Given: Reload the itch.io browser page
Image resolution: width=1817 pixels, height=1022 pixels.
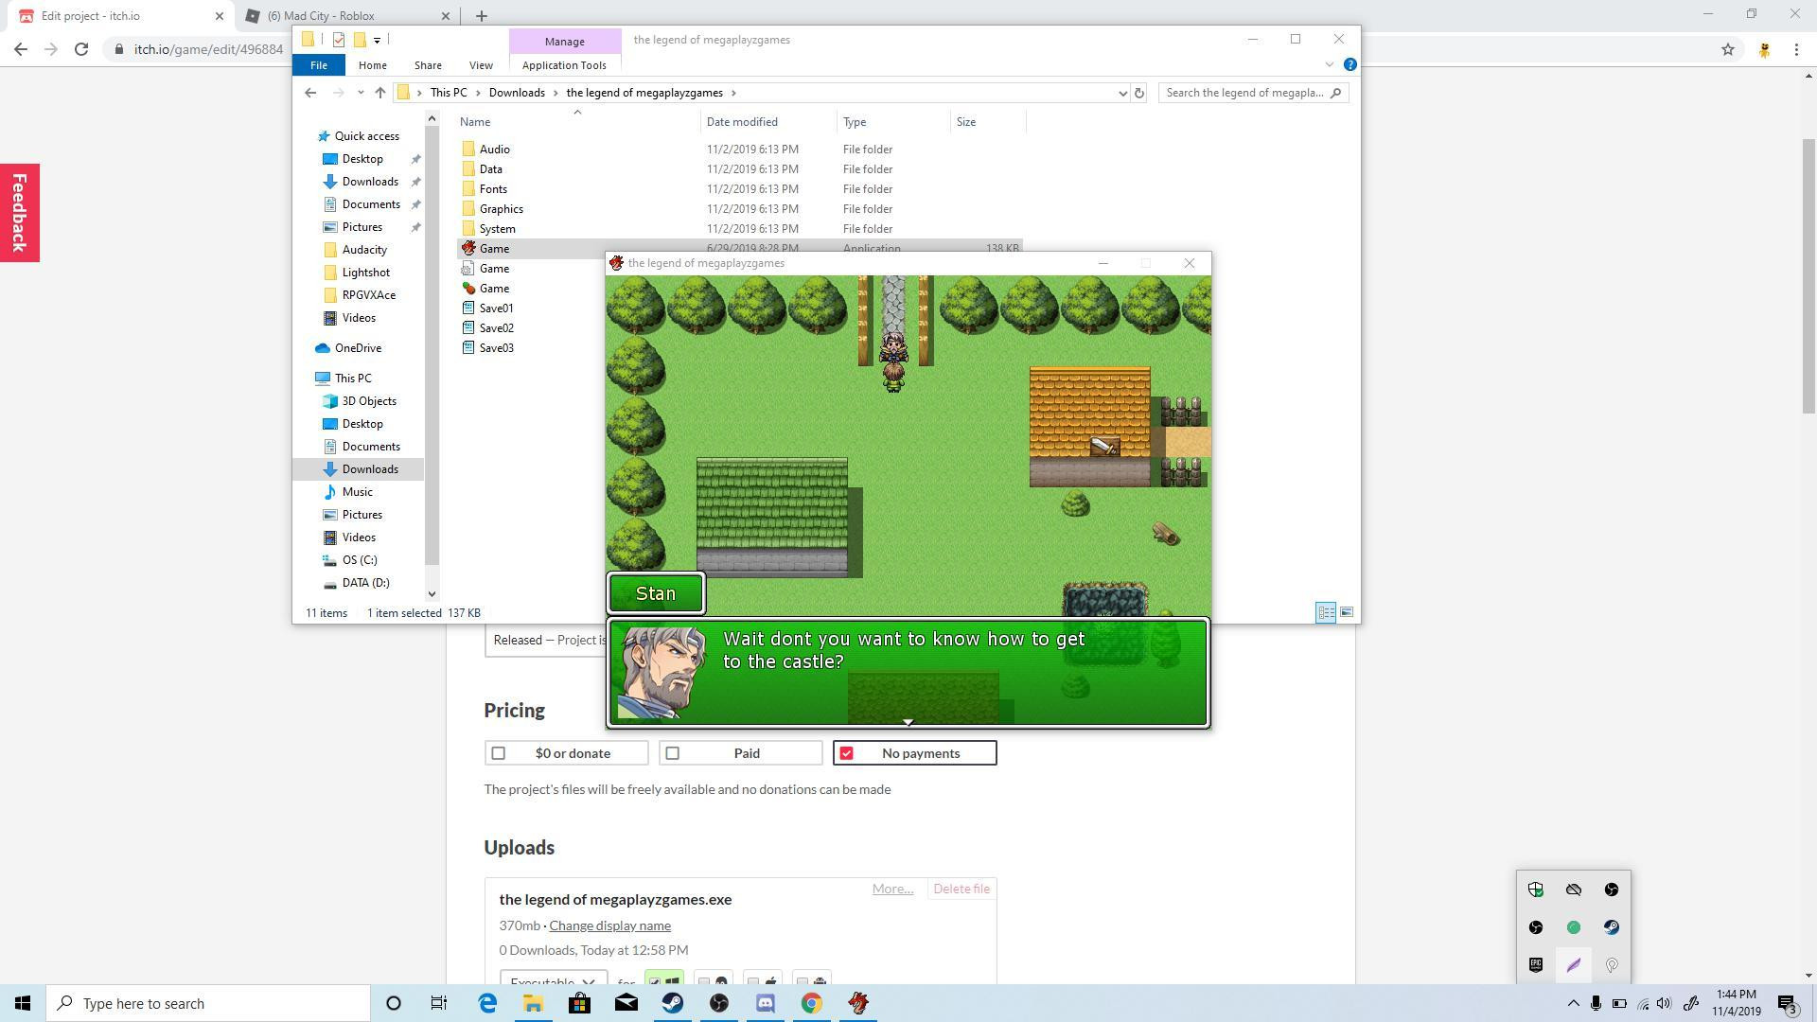Looking at the screenshot, I should point(81,49).
